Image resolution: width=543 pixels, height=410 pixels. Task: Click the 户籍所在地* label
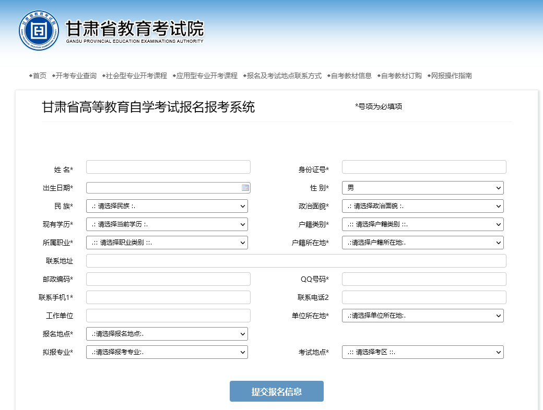click(310, 243)
